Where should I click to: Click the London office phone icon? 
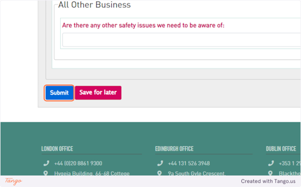click(46, 163)
